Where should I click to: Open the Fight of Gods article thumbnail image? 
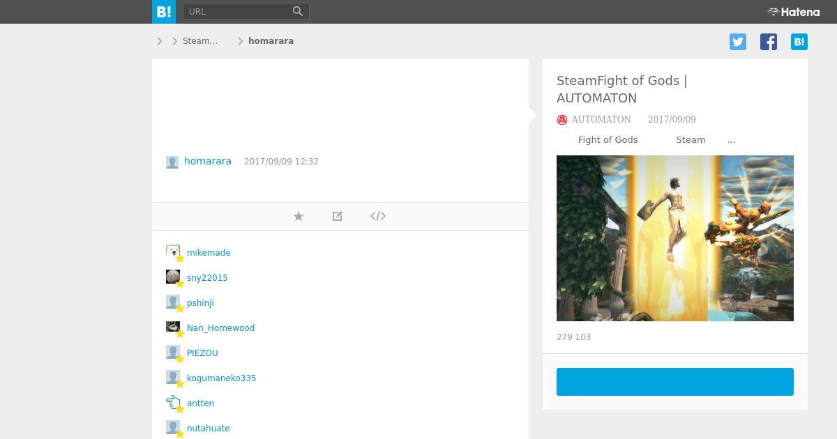tap(675, 238)
